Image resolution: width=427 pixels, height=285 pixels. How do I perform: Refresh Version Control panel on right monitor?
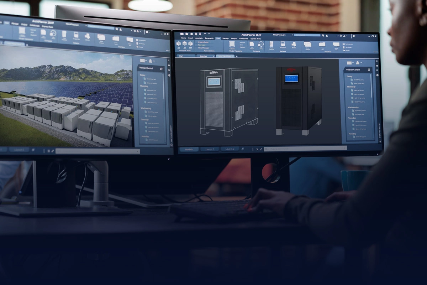369,69
